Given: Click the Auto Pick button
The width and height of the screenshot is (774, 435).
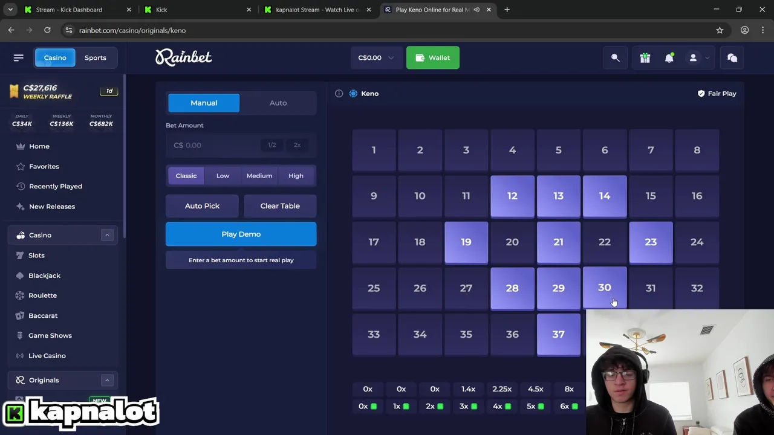Looking at the screenshot, I should 202,206.
